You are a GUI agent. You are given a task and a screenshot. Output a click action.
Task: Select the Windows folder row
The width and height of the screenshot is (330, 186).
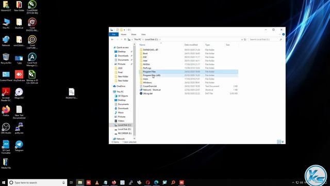[189, 83]
